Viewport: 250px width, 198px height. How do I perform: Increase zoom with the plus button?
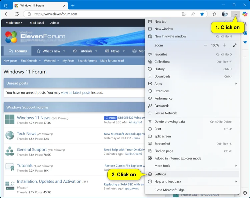[225, 45]
